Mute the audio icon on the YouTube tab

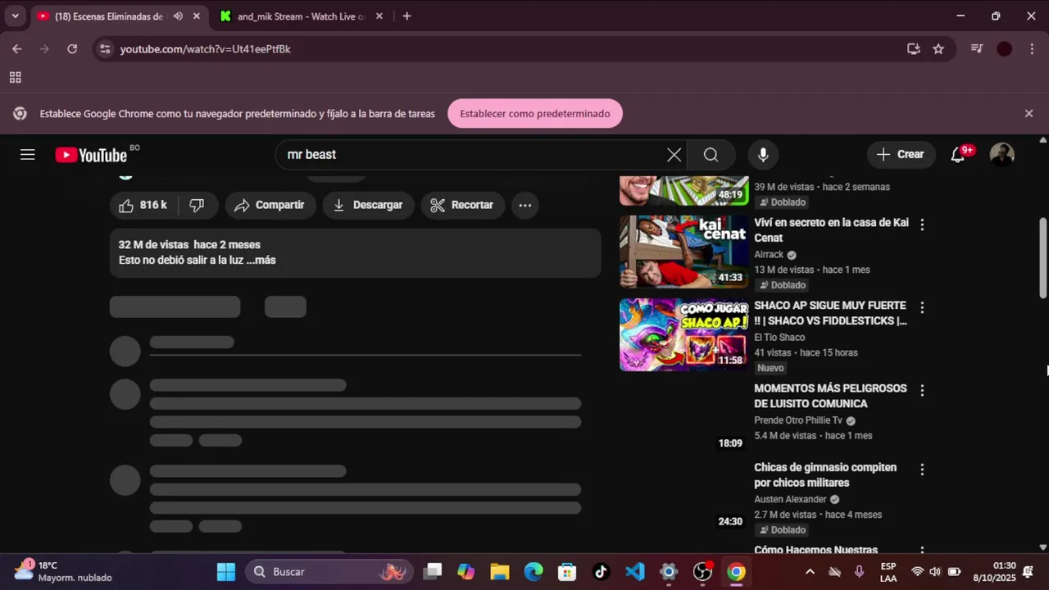point(178,16)
